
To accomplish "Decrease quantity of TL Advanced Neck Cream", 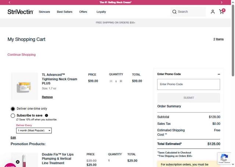I will [x=111, y=81].
